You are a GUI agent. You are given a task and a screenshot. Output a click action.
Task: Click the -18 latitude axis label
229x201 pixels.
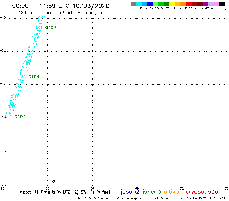tap(3, 151)
